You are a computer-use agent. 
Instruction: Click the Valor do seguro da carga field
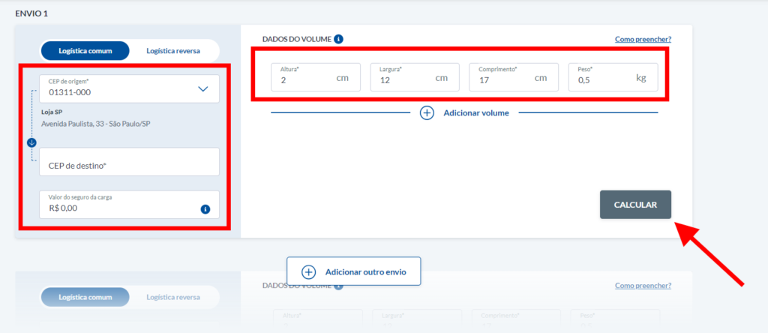[x=129, y=204]
